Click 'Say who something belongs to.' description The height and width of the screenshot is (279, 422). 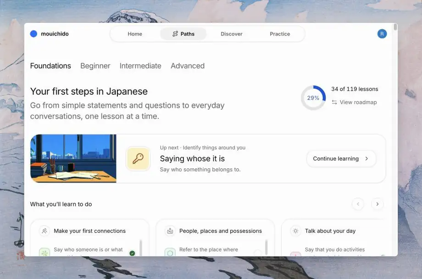(x=200, y=170)
